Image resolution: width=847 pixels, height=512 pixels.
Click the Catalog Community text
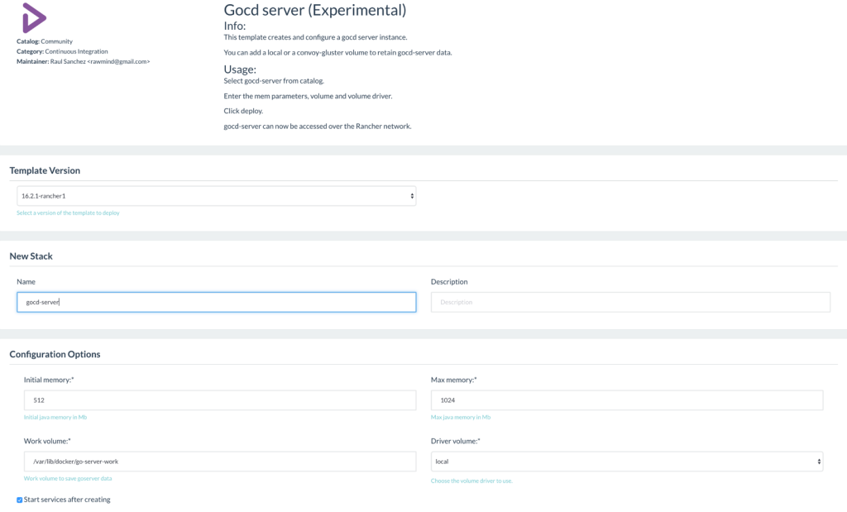pyautogui.click(x=45, y=41)
